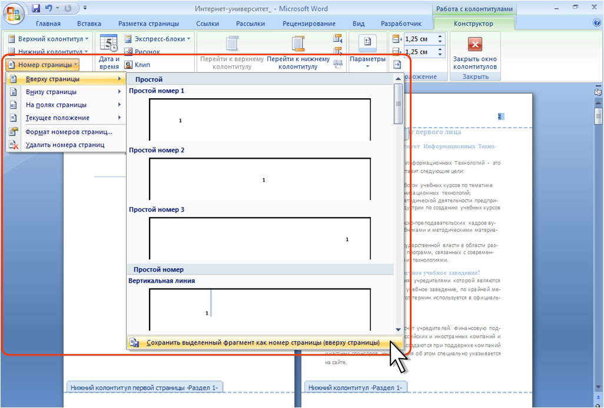Switch to Главная ribbon tab

pos(48,24)
